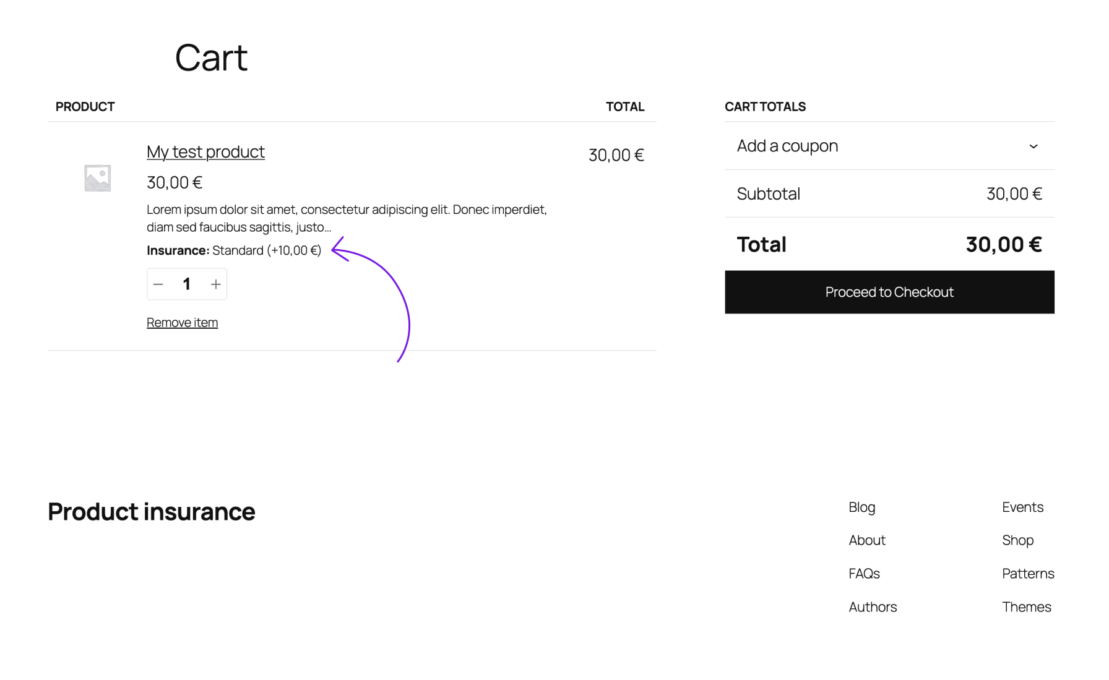1109x680 pixels.
Task: Proceed to Checkout
Action: tap(889, 292)
